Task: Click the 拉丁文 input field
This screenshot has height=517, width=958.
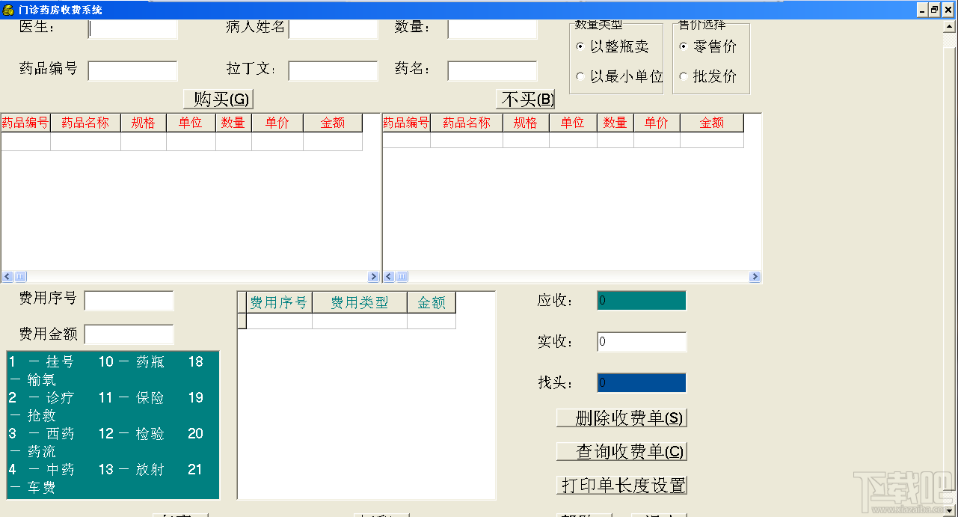Action: coord(334,70)
